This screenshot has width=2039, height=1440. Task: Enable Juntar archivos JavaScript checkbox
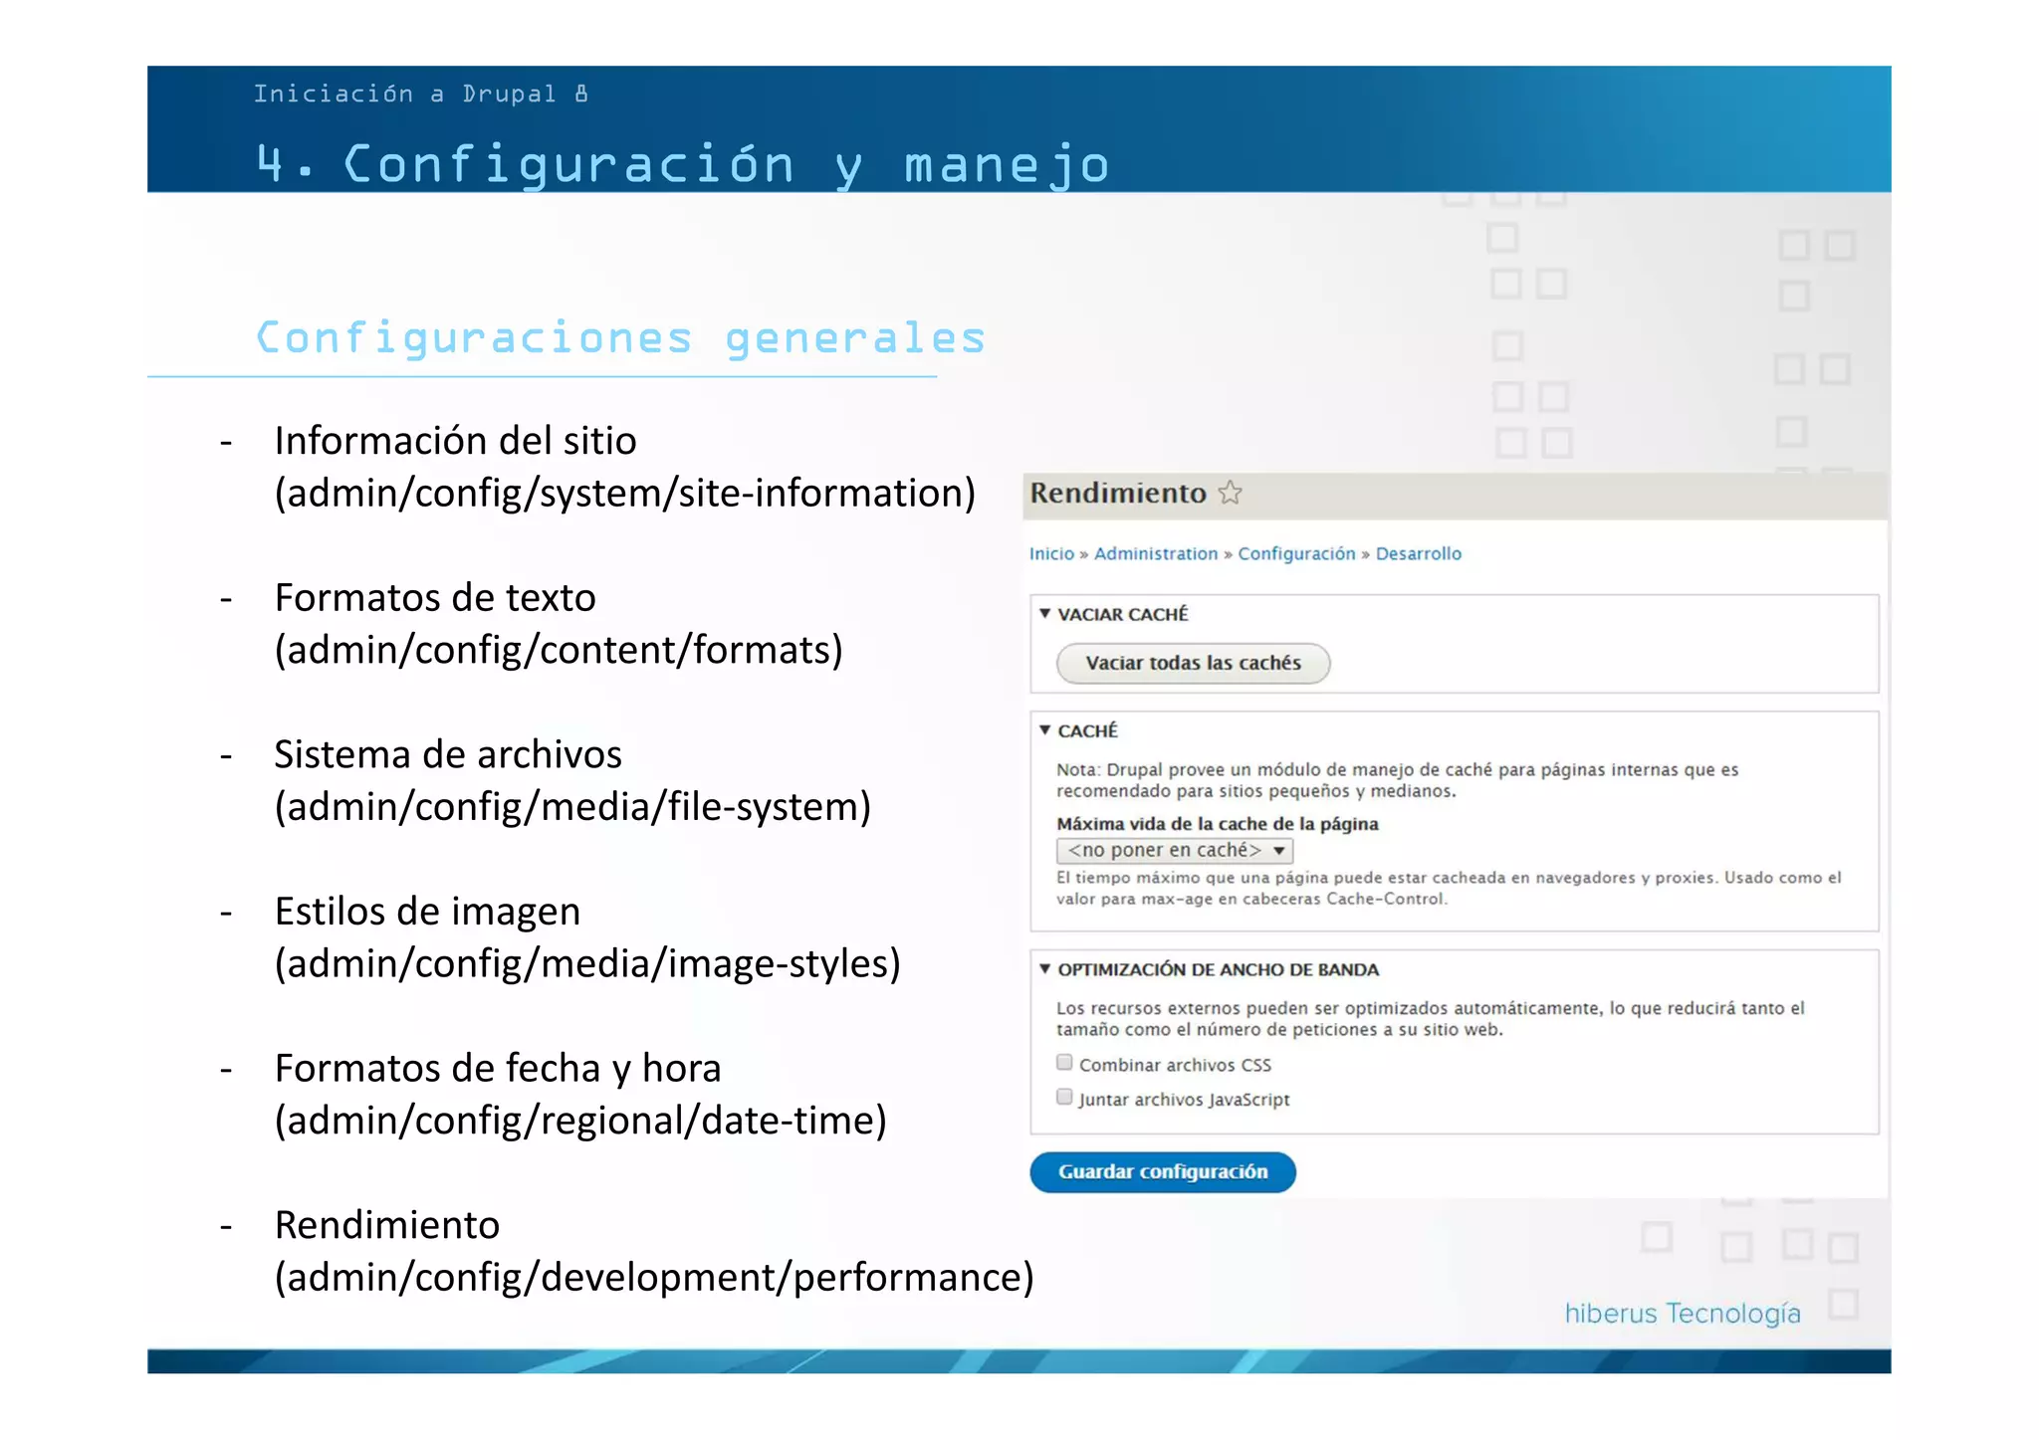click(x=1064, y=1098)
